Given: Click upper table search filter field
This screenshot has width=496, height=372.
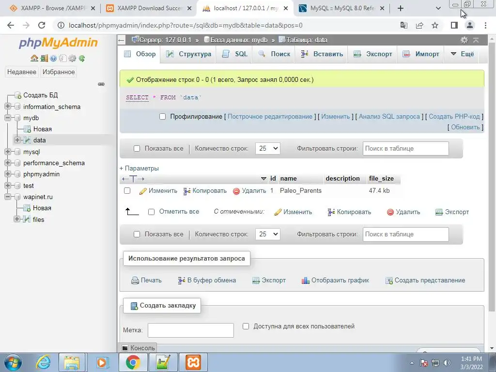Looking at the screenshot, I should pyautogui.click(x=405, y=148).
